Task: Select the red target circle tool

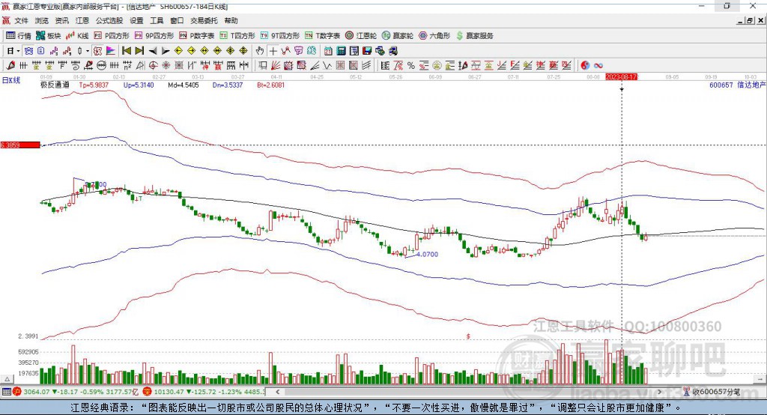Action: click(x=153, y=66)
